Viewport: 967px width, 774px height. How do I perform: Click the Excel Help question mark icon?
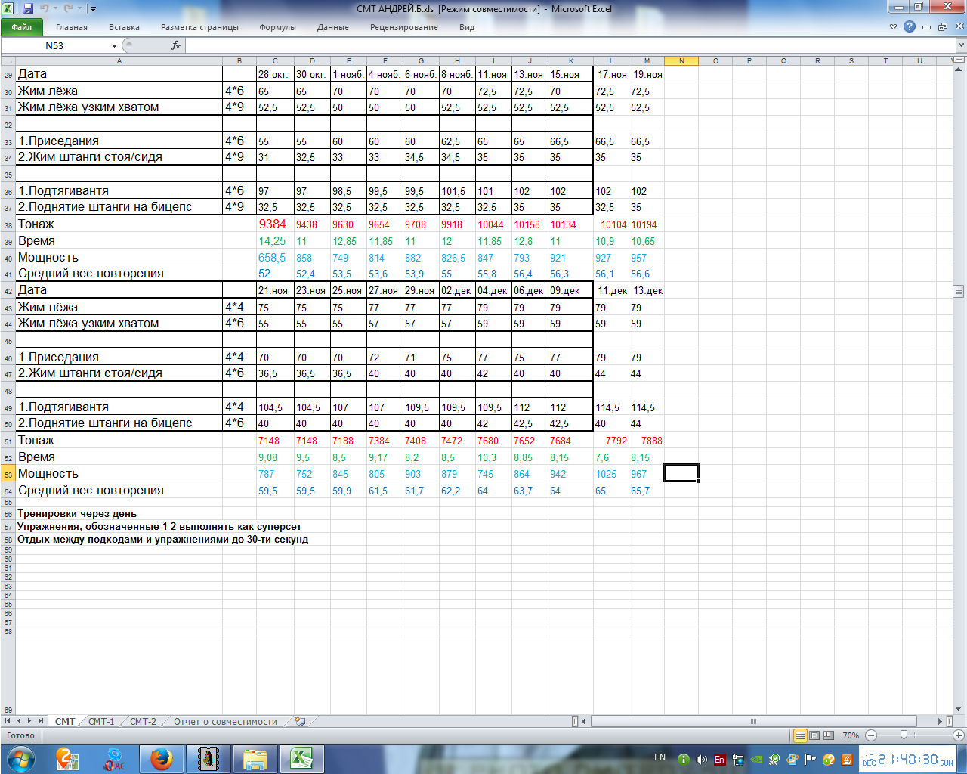(x=910, y=27)
